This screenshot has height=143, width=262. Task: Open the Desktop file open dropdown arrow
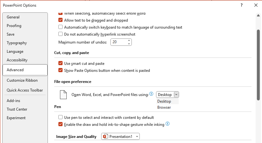(176, 95)
